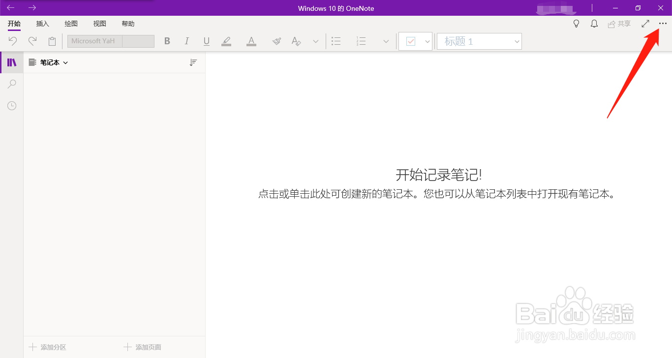The image size is (672, 358).
Task: Open the tags dropdown arrow
Action: coord(428,41)
